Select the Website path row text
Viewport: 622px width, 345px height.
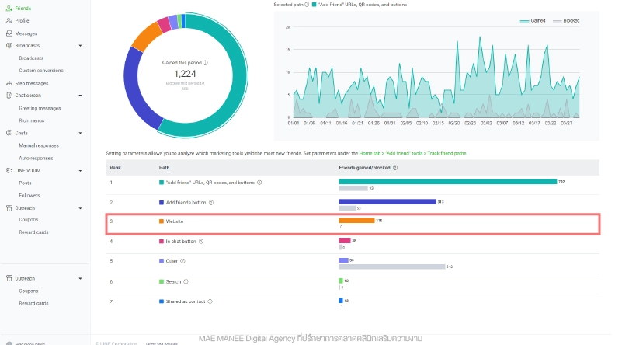tap(175, 221)
